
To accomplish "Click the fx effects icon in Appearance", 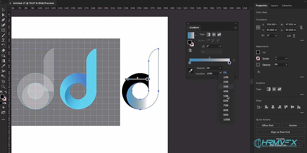I will point(259,72).
